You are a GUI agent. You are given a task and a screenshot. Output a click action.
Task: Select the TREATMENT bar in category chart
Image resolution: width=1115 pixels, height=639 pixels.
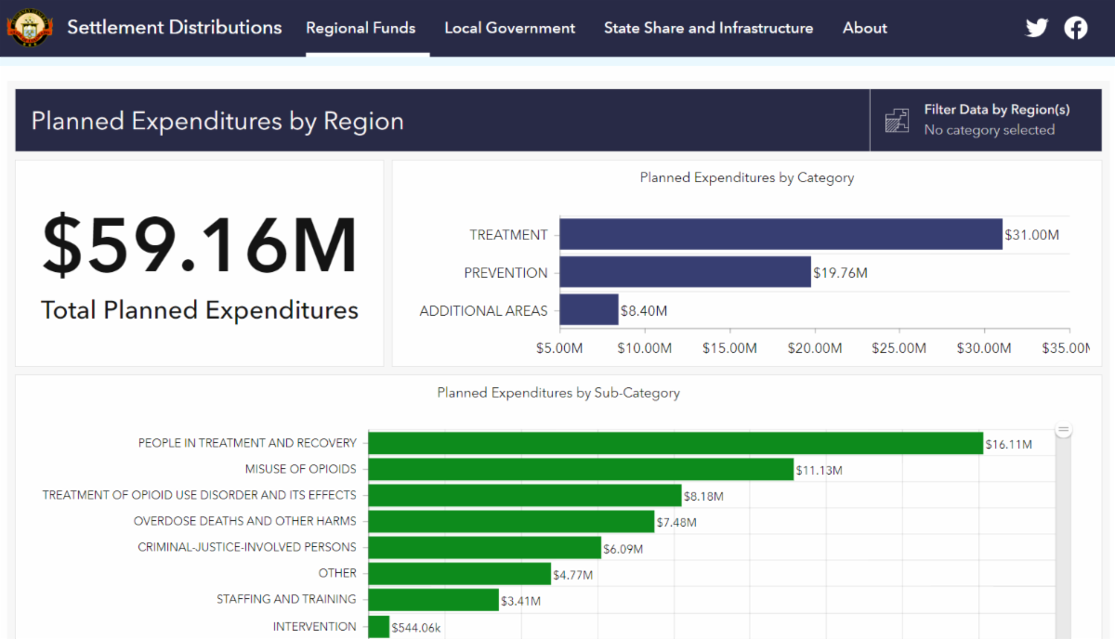[x=780, y=234]
